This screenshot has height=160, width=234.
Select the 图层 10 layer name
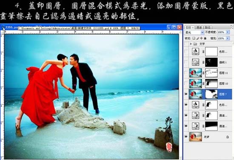223,83
